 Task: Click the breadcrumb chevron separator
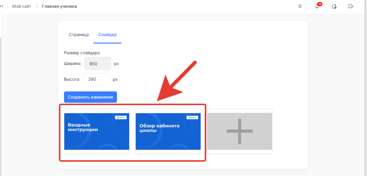coord(37,6)
